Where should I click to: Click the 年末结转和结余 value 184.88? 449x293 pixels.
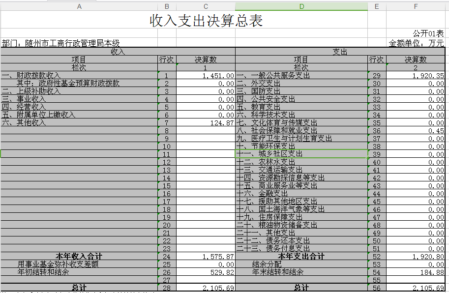pyautogui.click(x=416, y=272)
